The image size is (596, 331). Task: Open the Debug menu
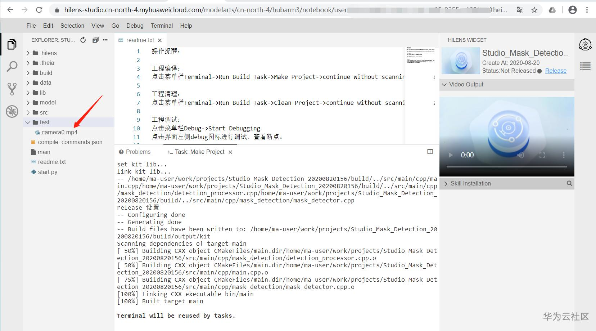point(135,26)
